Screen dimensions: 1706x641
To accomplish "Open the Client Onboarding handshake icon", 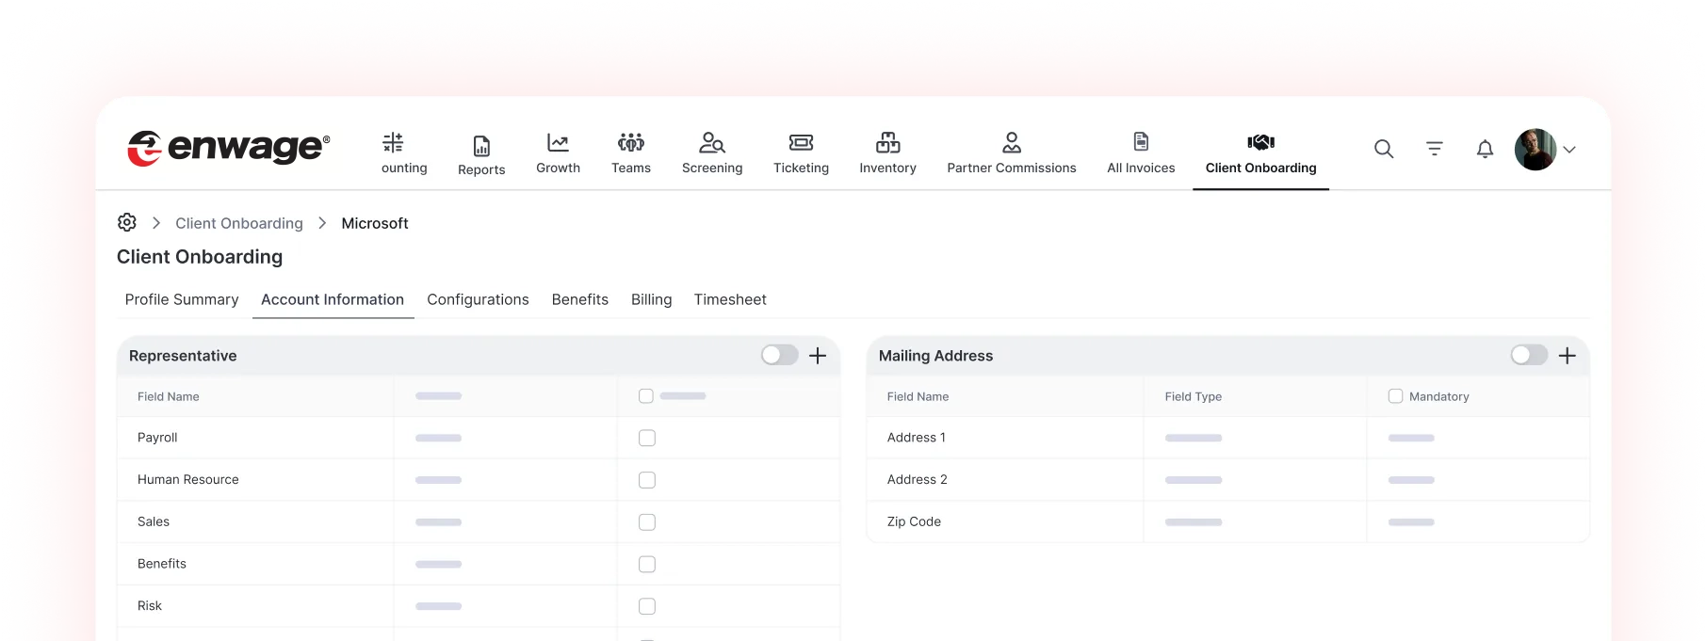I will point(1260,143).
